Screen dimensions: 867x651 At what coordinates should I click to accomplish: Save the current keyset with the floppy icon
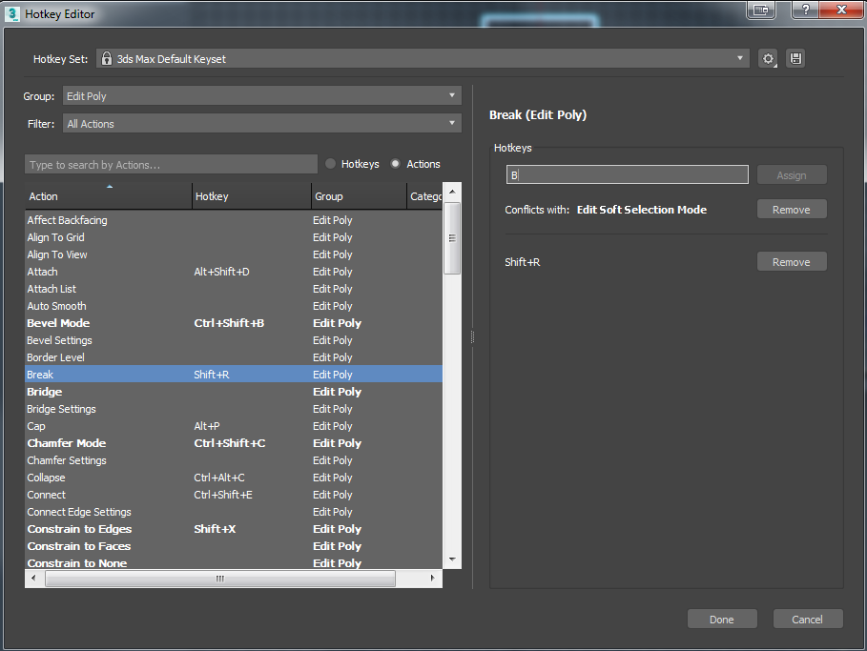(x=795, y=58)
